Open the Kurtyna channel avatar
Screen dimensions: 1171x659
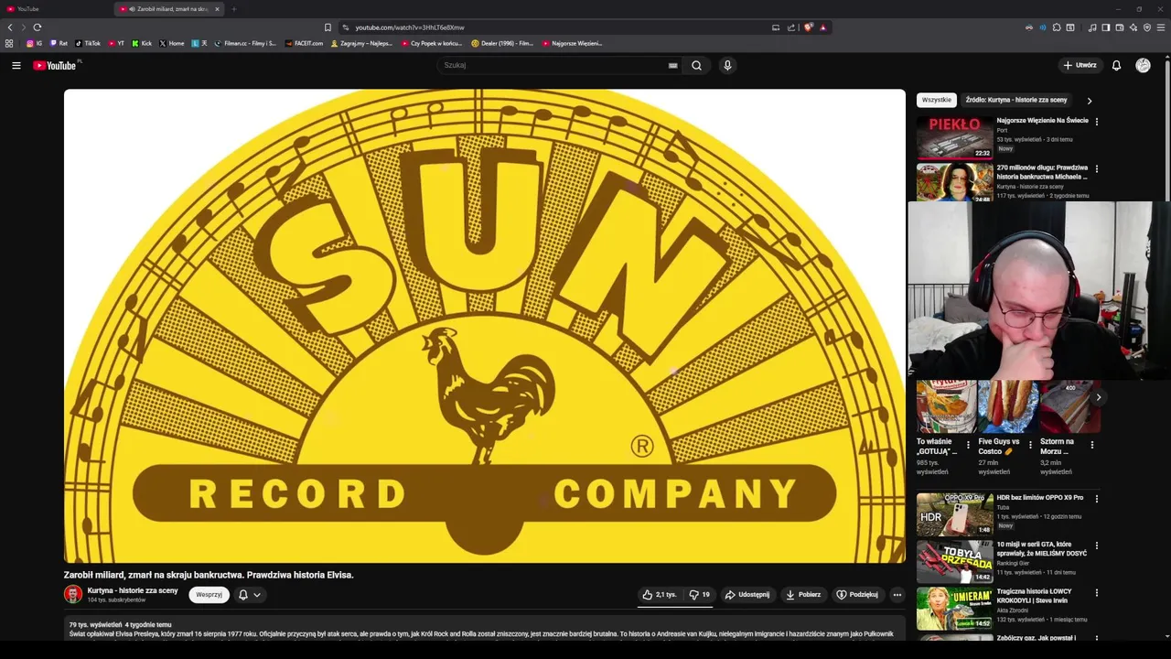click(x=73, y=594)
